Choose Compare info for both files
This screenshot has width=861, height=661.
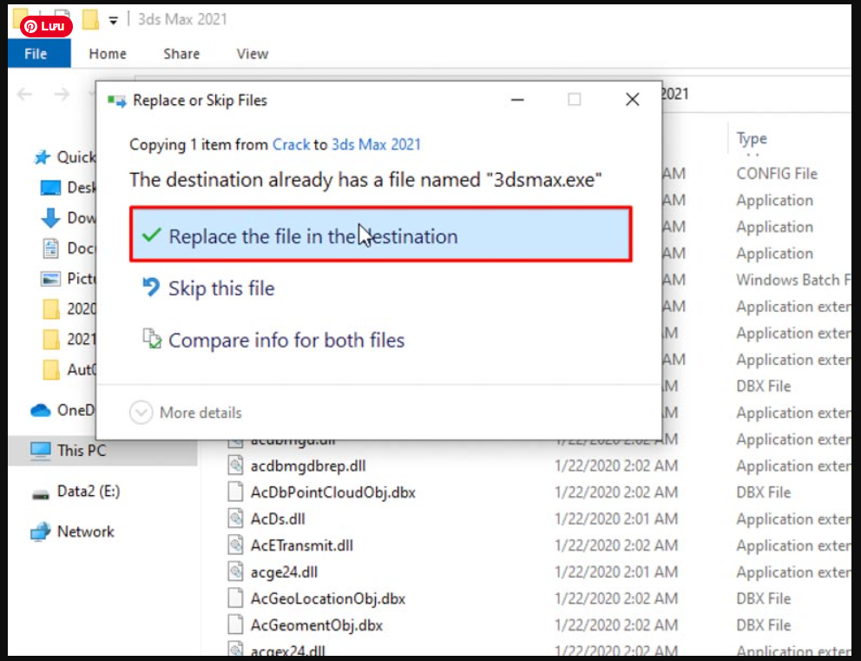286,340
